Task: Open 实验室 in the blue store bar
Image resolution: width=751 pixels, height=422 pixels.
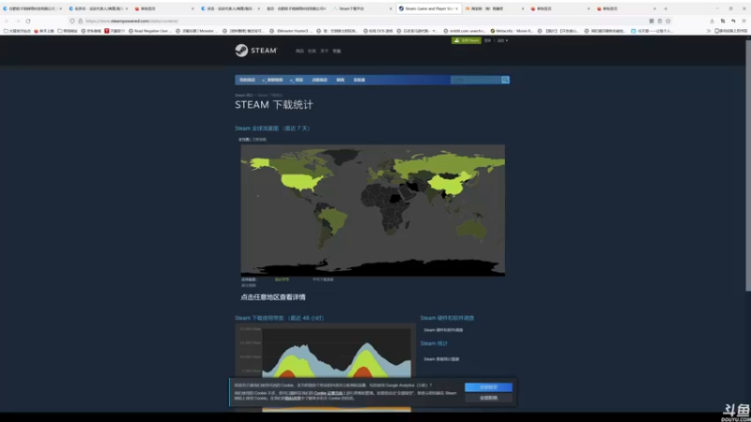Action: click(360, 80)
